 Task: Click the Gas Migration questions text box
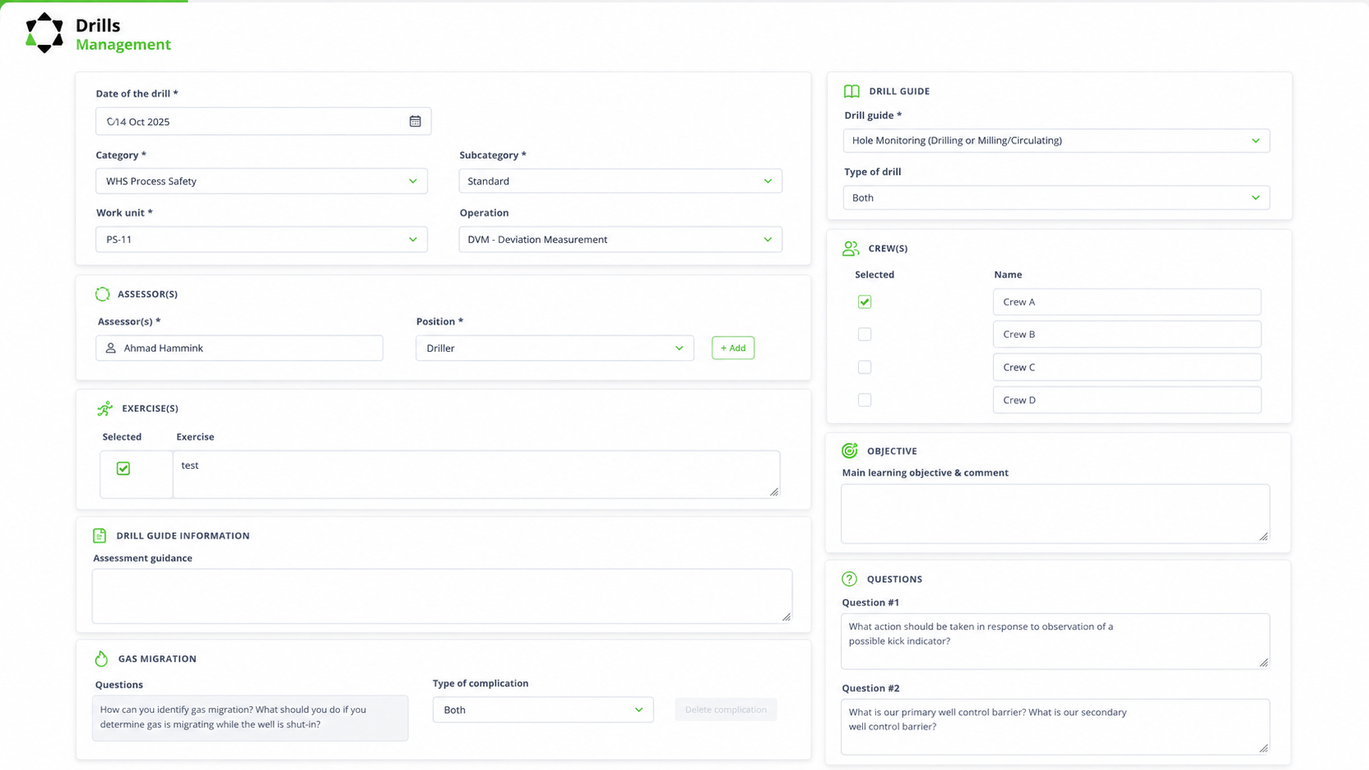(x=250, y=718)
